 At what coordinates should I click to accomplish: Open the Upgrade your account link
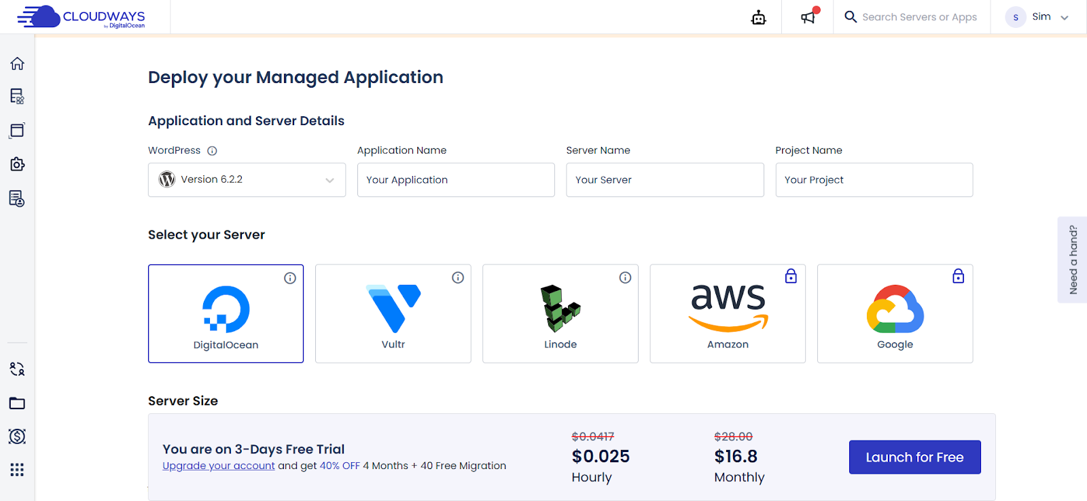coord(219,466)
